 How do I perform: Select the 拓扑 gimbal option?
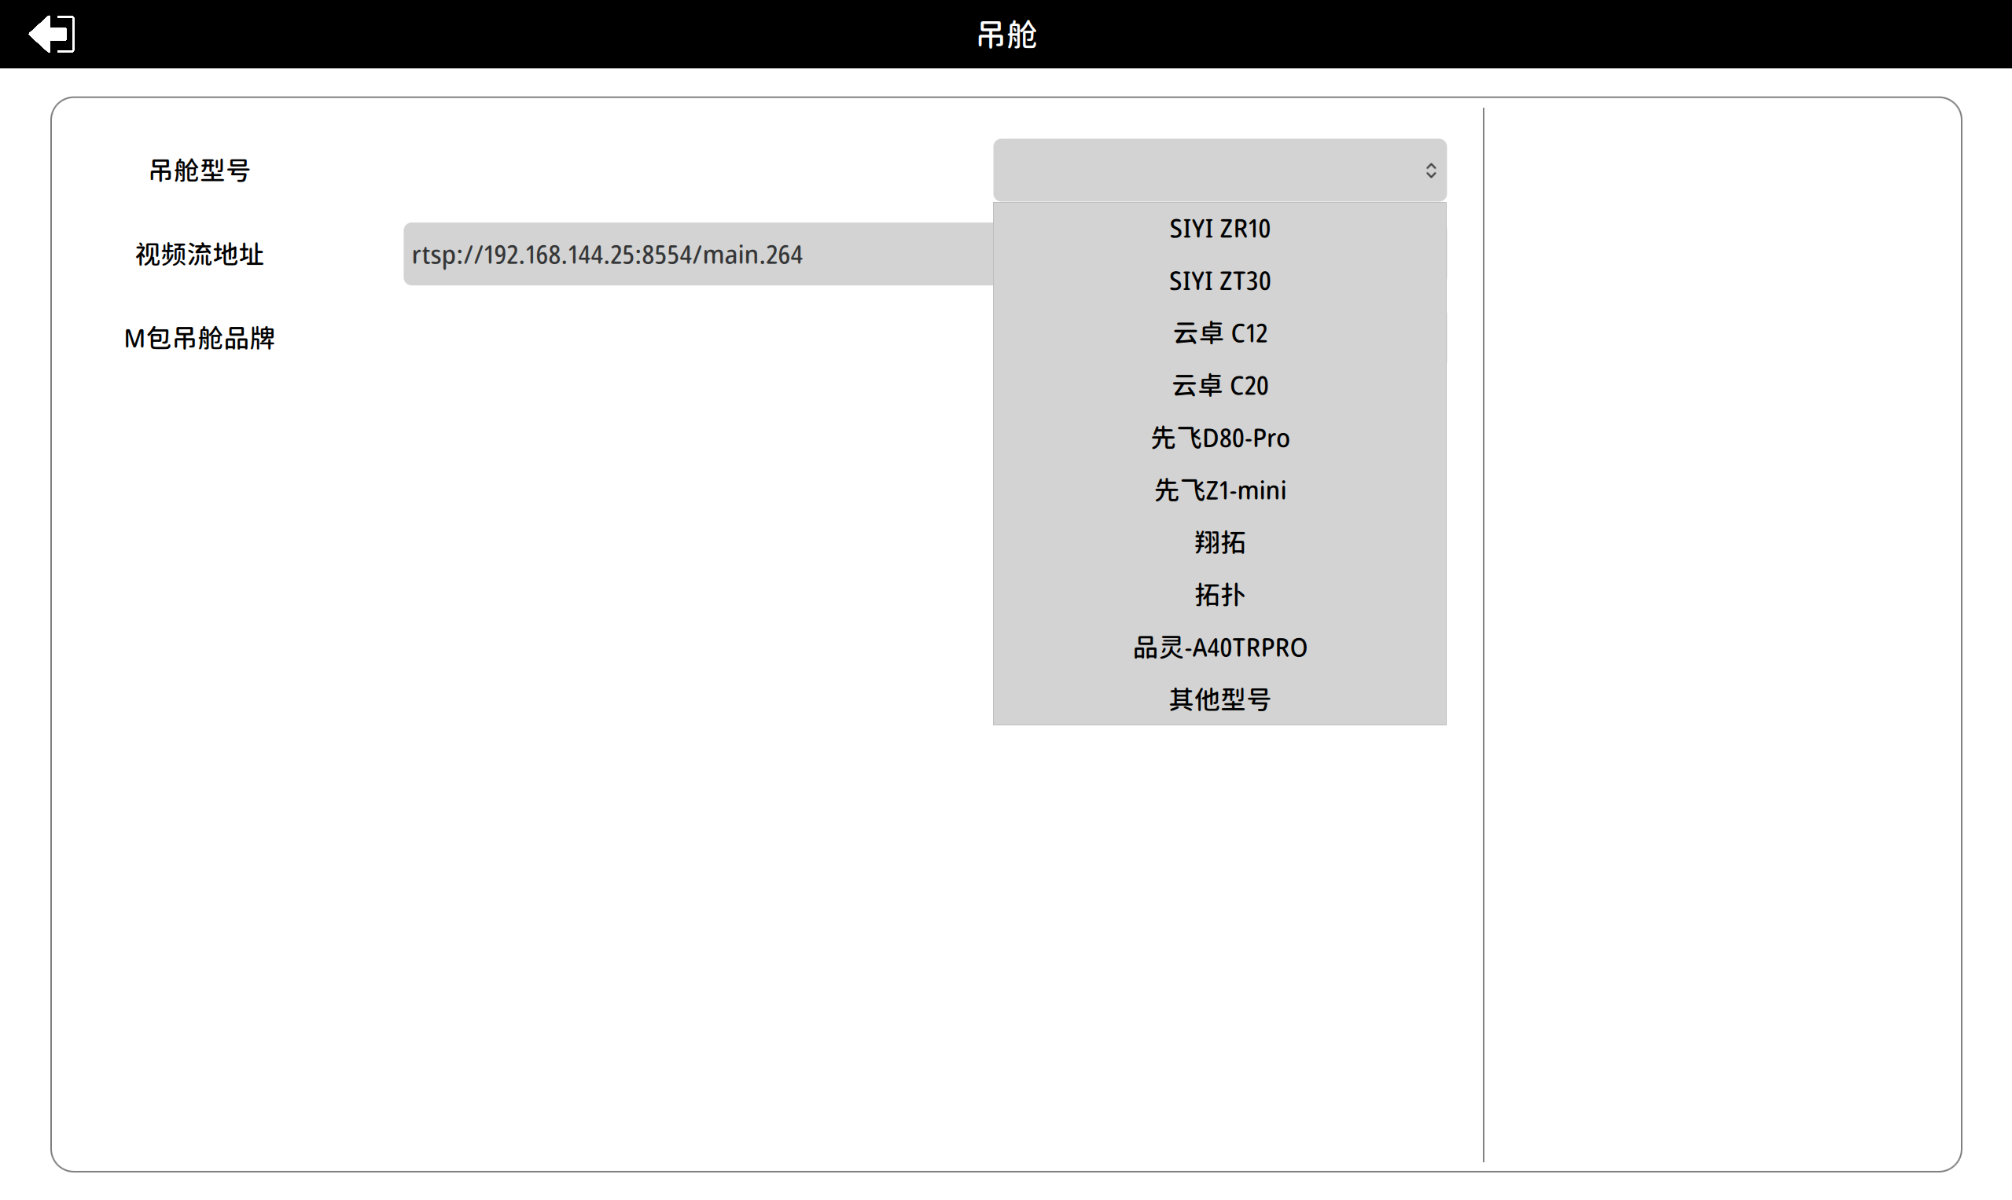(1219, 595)
